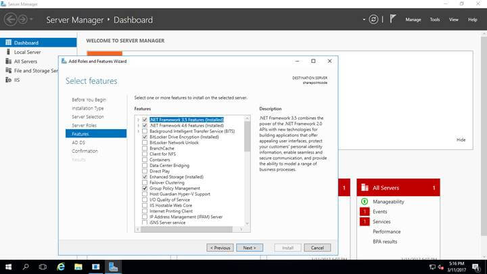Expand .NET Framework 3.5 Features node
The width and height of the screenshot is (487, 274).
[138, 120]
